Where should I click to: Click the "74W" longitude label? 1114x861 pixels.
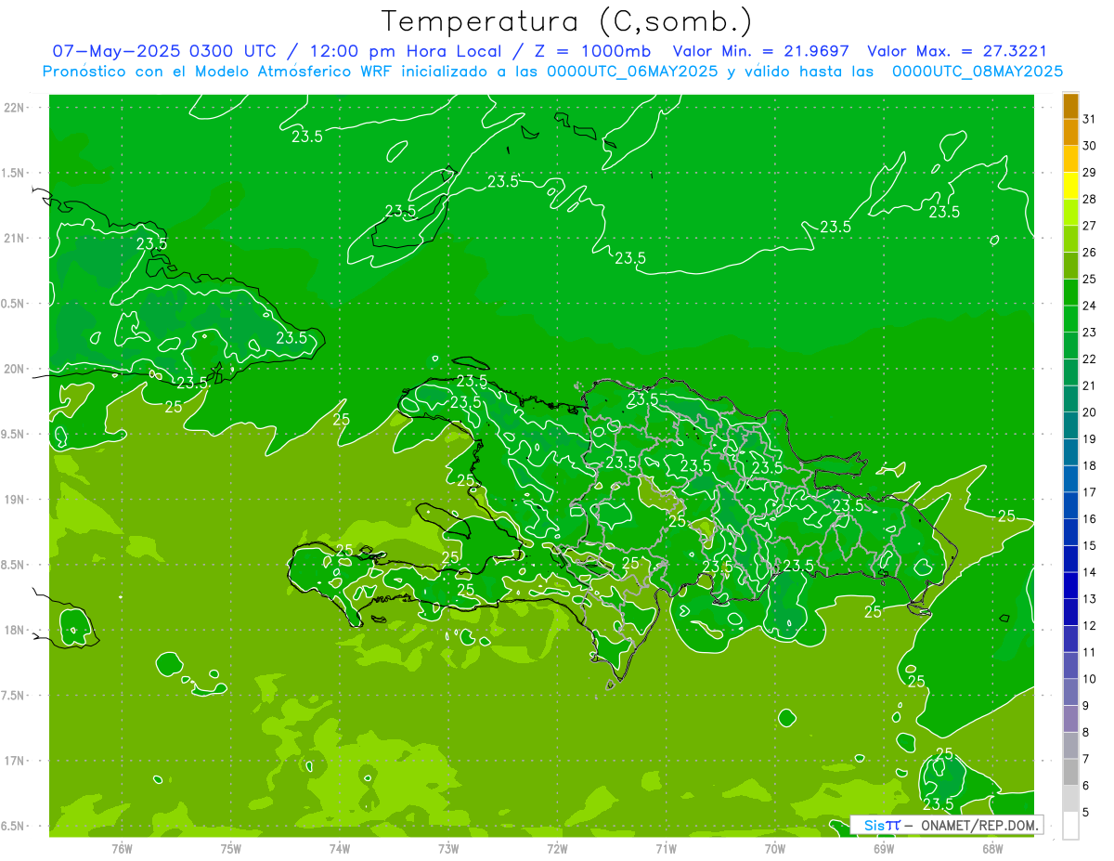point(339,849)
